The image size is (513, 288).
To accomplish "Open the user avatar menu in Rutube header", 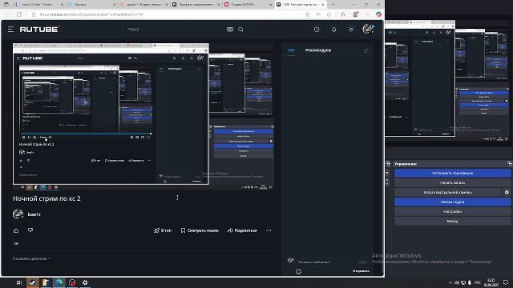I will point(368,29).
